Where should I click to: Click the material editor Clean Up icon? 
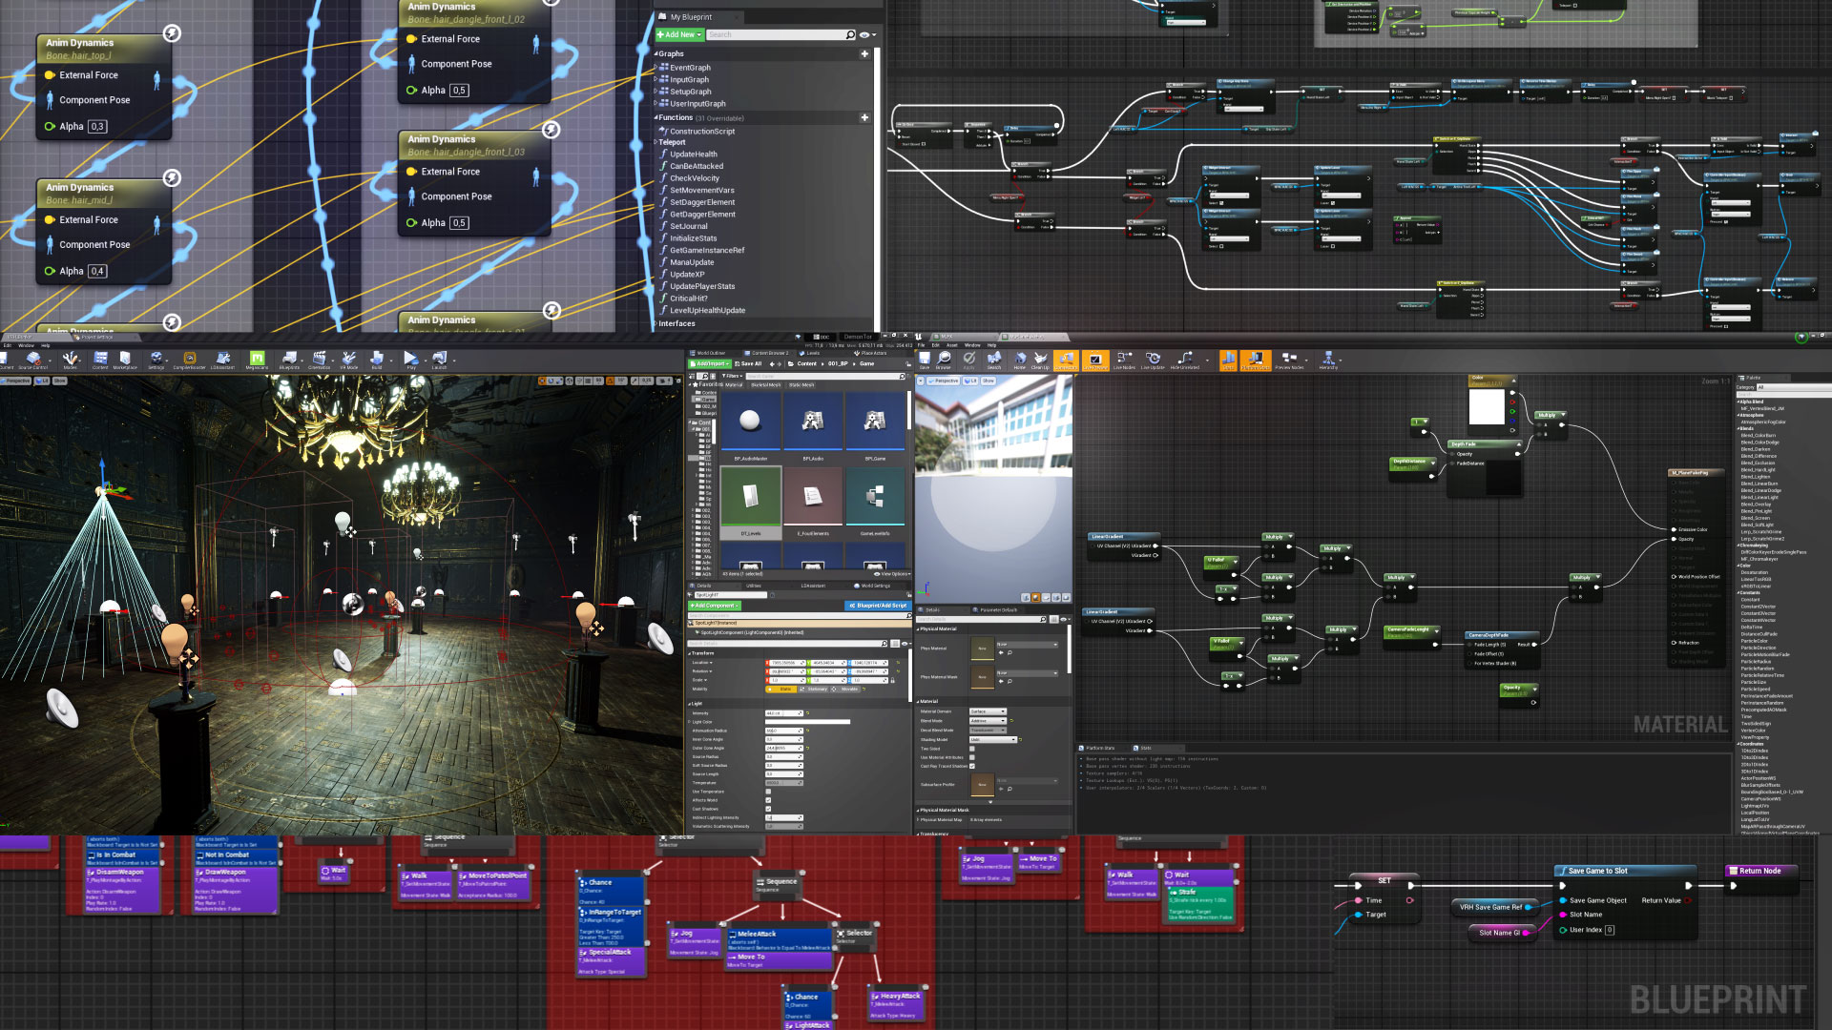(x=1040, y=359)
